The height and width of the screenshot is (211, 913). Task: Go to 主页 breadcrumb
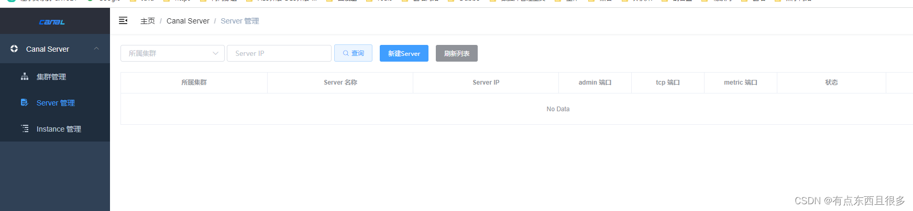pyautogui.click(x=148, y=21)
